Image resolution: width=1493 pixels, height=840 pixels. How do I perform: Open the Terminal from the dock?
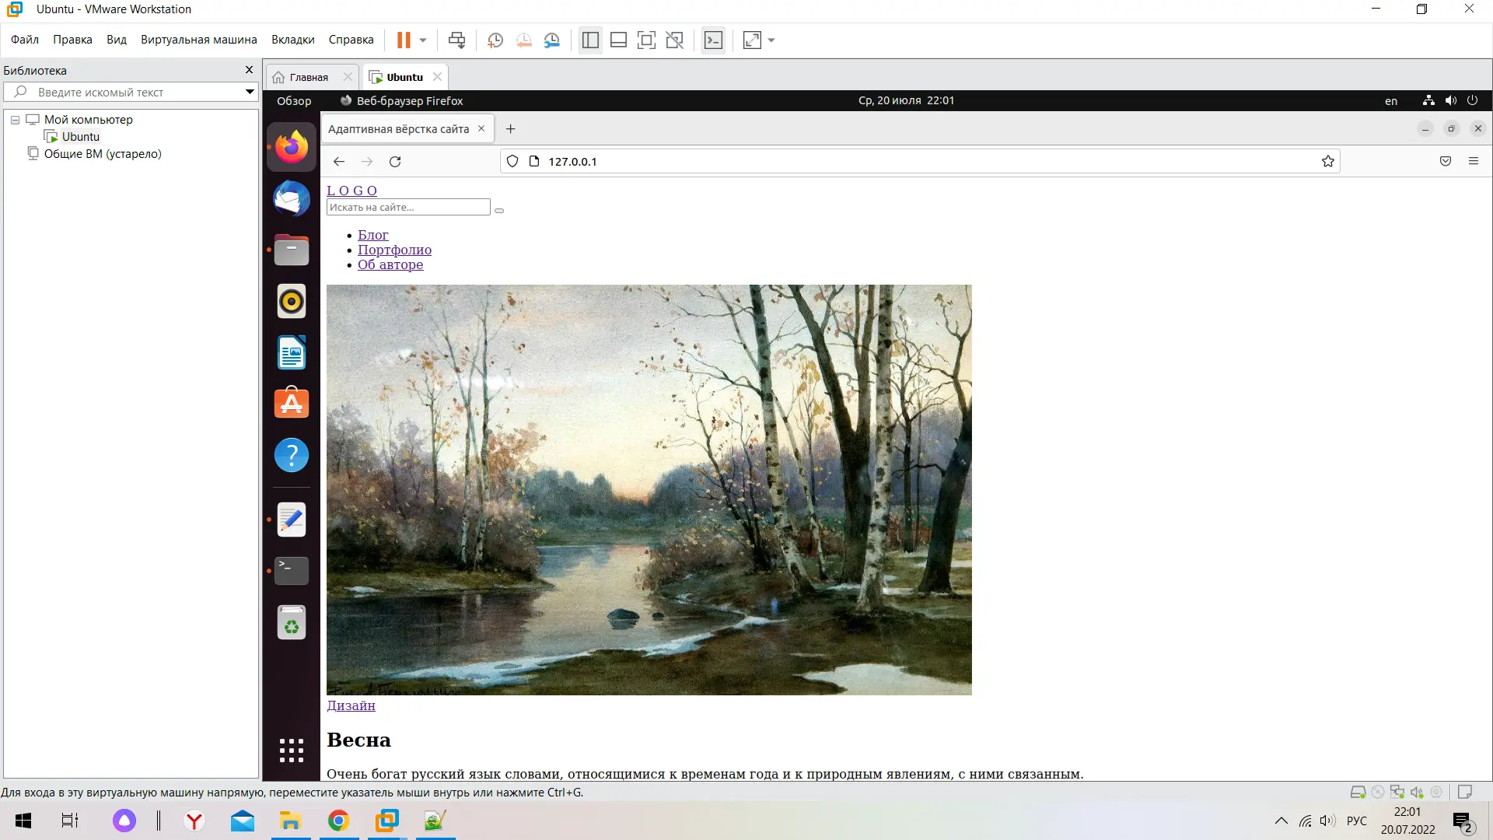coord(292,571)
